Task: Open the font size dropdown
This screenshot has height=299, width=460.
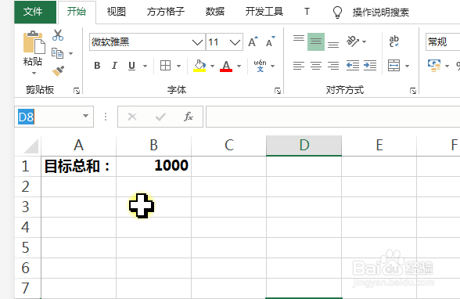Action: [235, 42]
